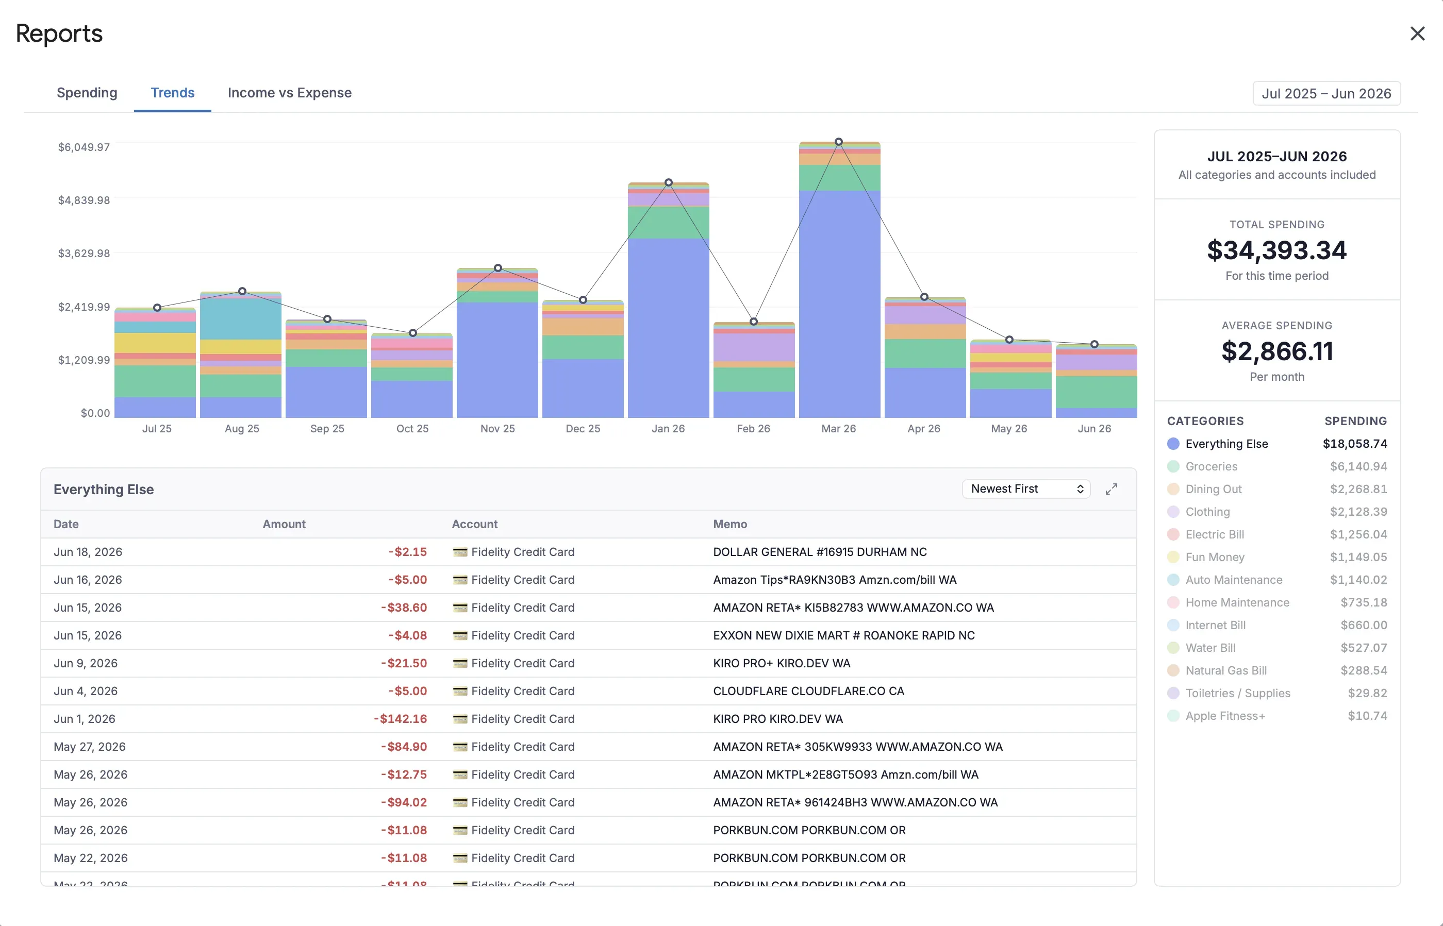Select the EXXON NEW DIXIE MART transaction
This screenshot has width=1443, height=926.
[x=588, y=635]
